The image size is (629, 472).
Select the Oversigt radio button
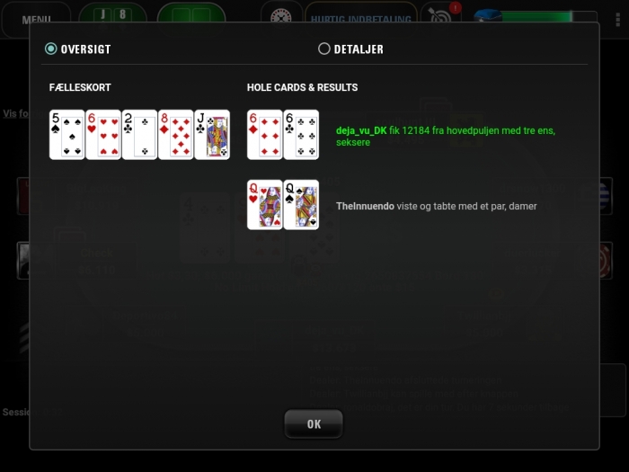(51, 49)
